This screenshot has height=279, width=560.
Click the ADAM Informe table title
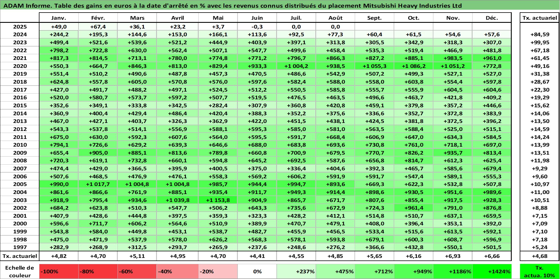pyautogui.click(x=233, y=6)
